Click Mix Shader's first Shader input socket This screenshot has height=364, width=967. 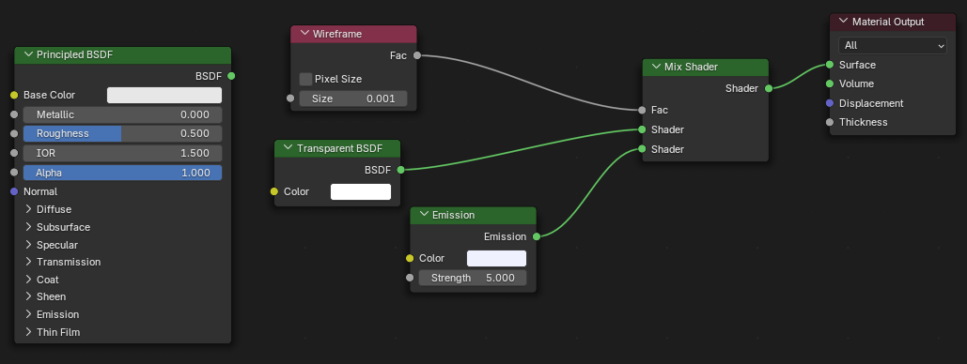coord(642,129)
